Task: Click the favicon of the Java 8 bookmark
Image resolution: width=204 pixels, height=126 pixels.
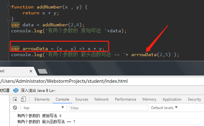Action: pyautogui.click(x=16, y=90)
